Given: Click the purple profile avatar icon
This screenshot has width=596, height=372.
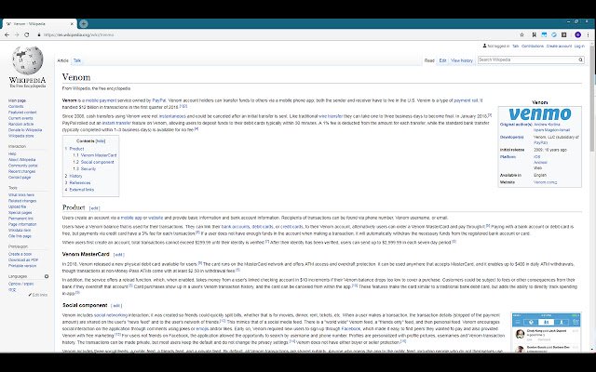Looking at the screenshot, I should point(577,34).
